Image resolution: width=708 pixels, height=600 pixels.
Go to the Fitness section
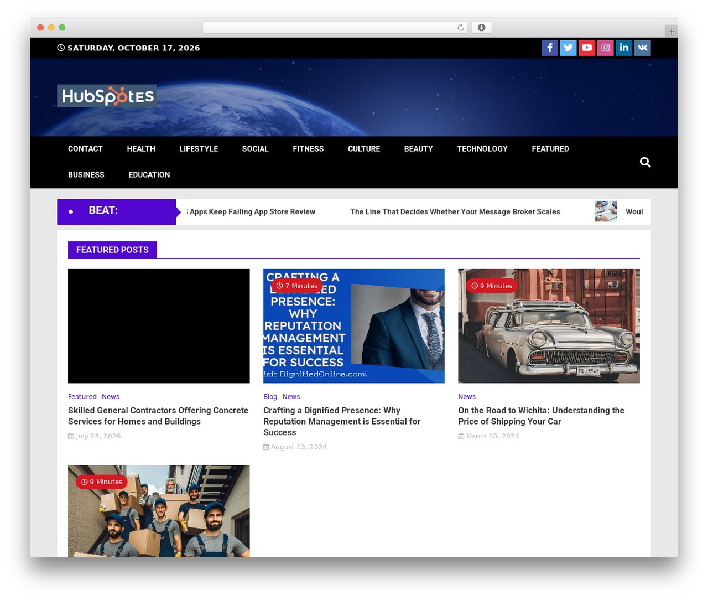pos(308,149)
